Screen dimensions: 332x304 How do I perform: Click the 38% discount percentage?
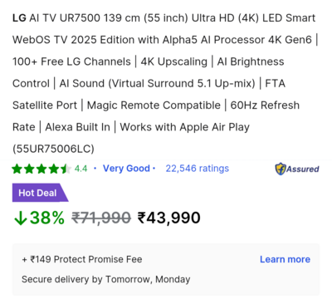pyautogui.click(x=47, y=218)
